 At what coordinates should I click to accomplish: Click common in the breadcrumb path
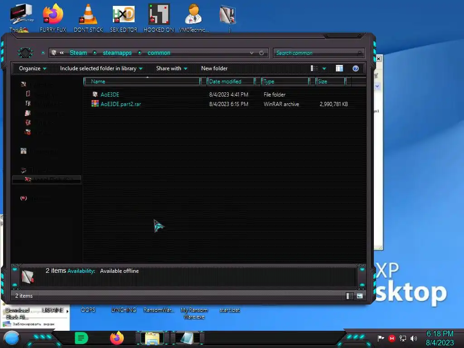(159, 53)
